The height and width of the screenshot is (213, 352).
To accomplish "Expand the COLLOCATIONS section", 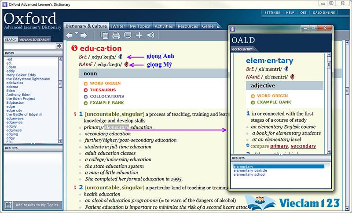I will click(107, 96).
